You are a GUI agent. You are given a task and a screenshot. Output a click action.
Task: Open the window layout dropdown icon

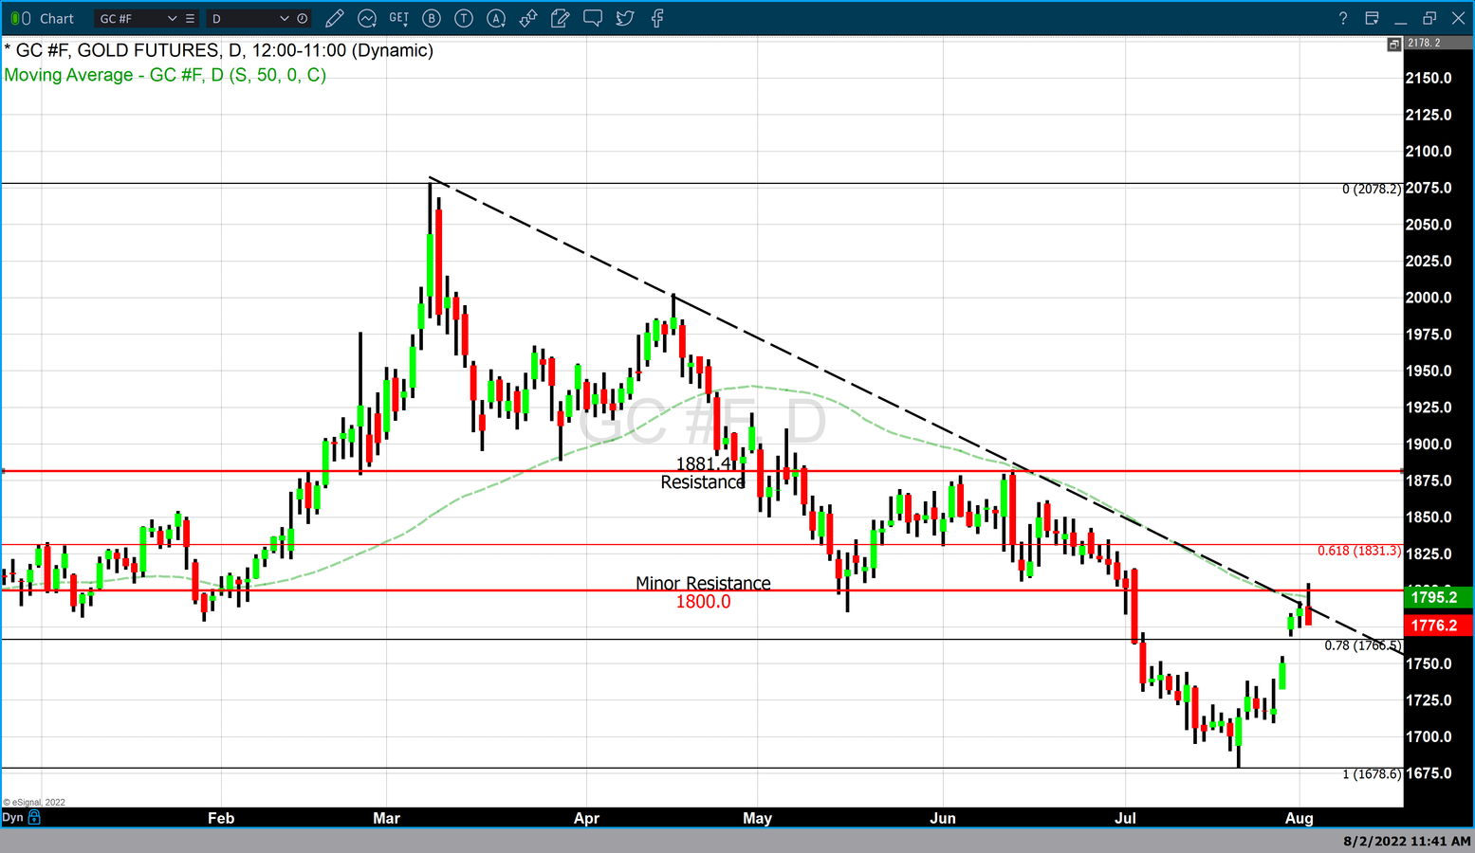click(1372, 18)
